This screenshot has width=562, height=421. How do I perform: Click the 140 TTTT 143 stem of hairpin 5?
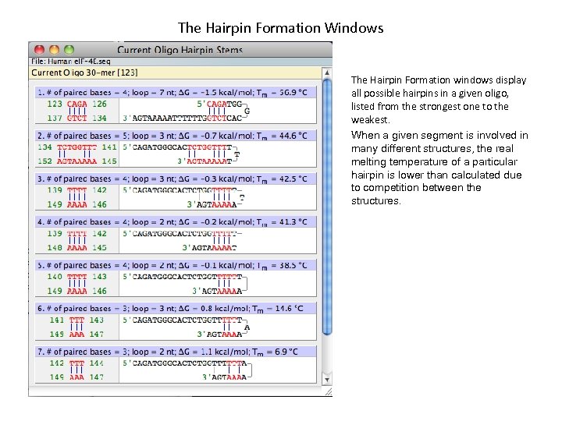[x=77, y=284]
